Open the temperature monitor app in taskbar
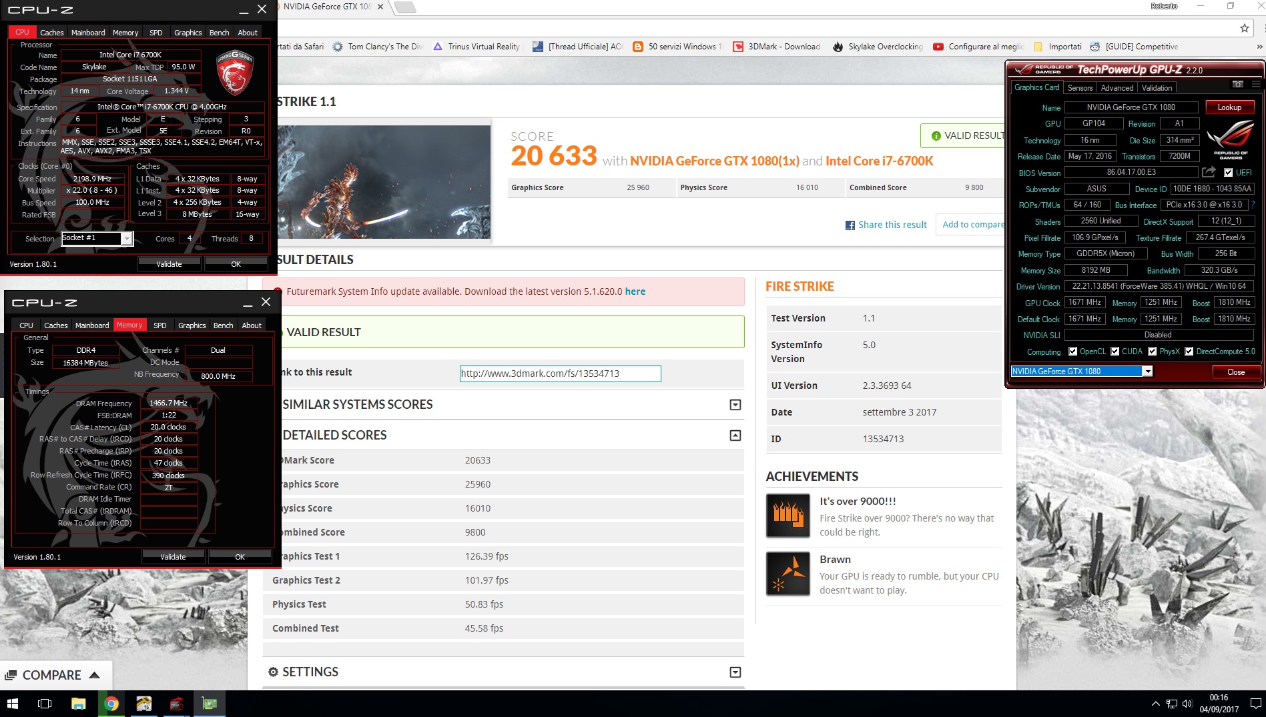 (x=144, y=704)
